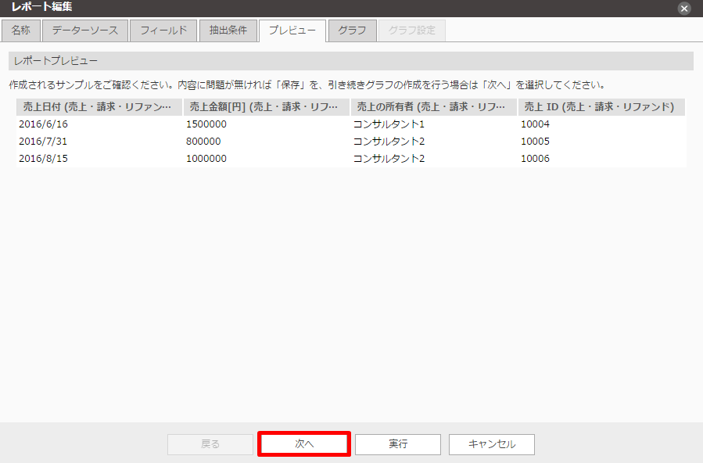This screenshot has height=463, width=703.
Task: Close the レポート編集 dialog with the X icon
Action: coord(684,9)
